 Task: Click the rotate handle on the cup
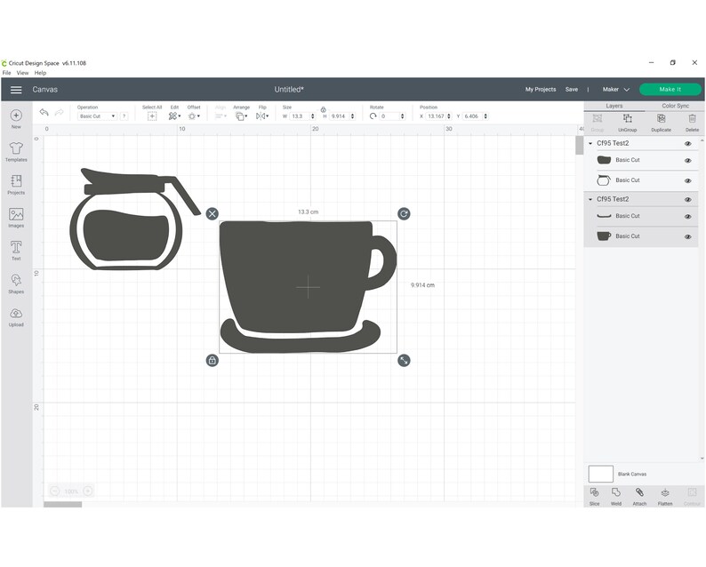(404, 214)
